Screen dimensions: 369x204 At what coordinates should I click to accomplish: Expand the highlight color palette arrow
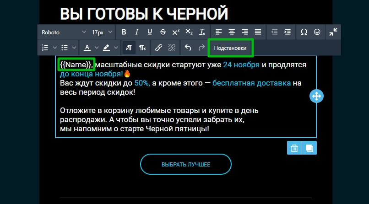pyautogui.click(x=116, y=48)
